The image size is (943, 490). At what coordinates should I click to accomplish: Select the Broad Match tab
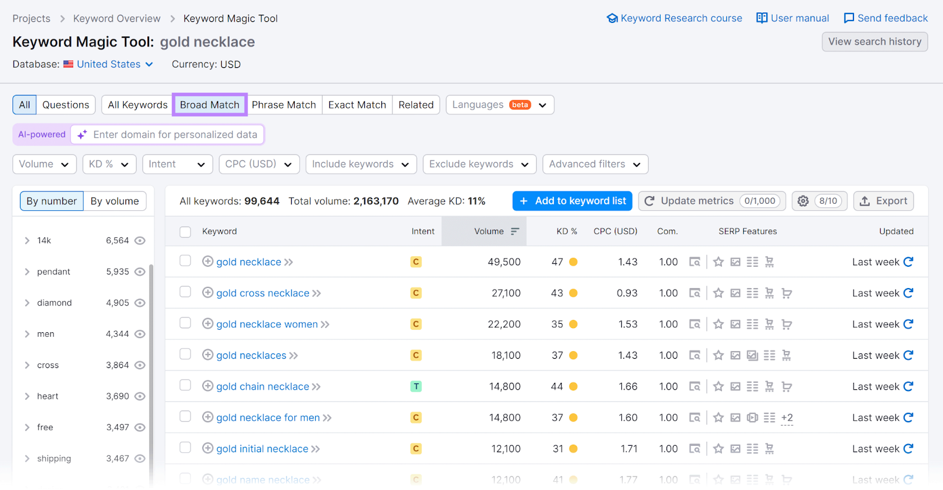(x=210, y=105)
